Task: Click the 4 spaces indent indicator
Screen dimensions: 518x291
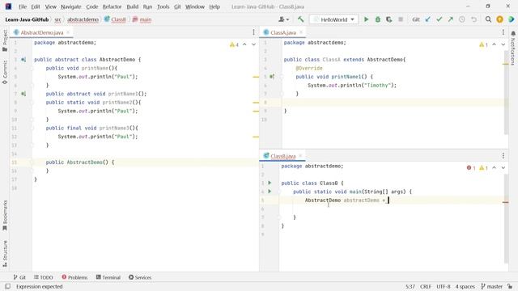Action: pos(465,286)
